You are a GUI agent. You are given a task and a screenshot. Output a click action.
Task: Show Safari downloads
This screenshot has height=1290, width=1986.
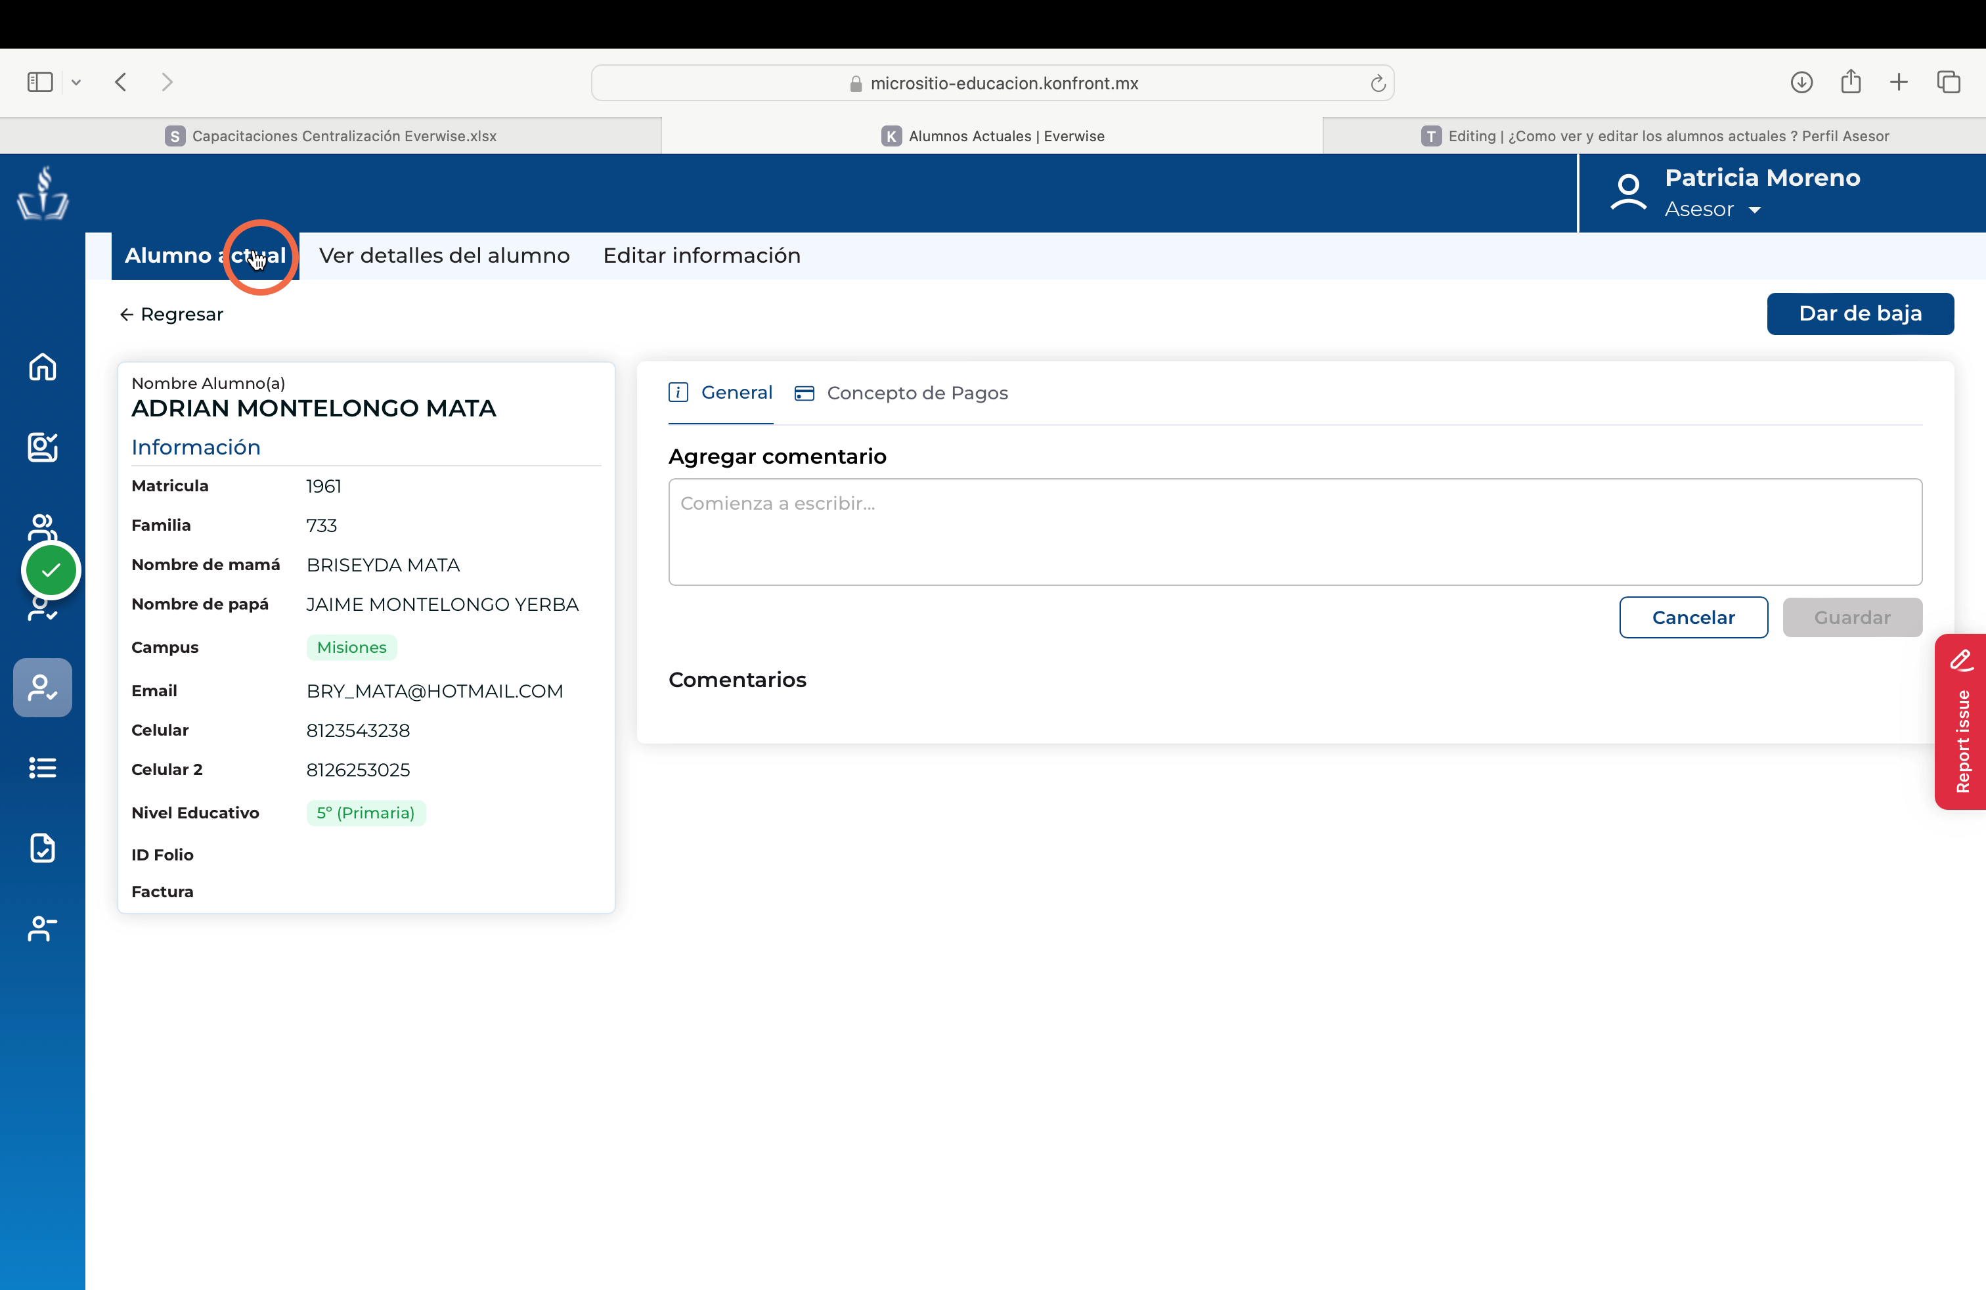click(1801, 81)
